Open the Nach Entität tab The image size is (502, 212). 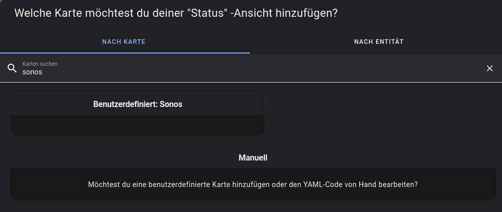379,42
